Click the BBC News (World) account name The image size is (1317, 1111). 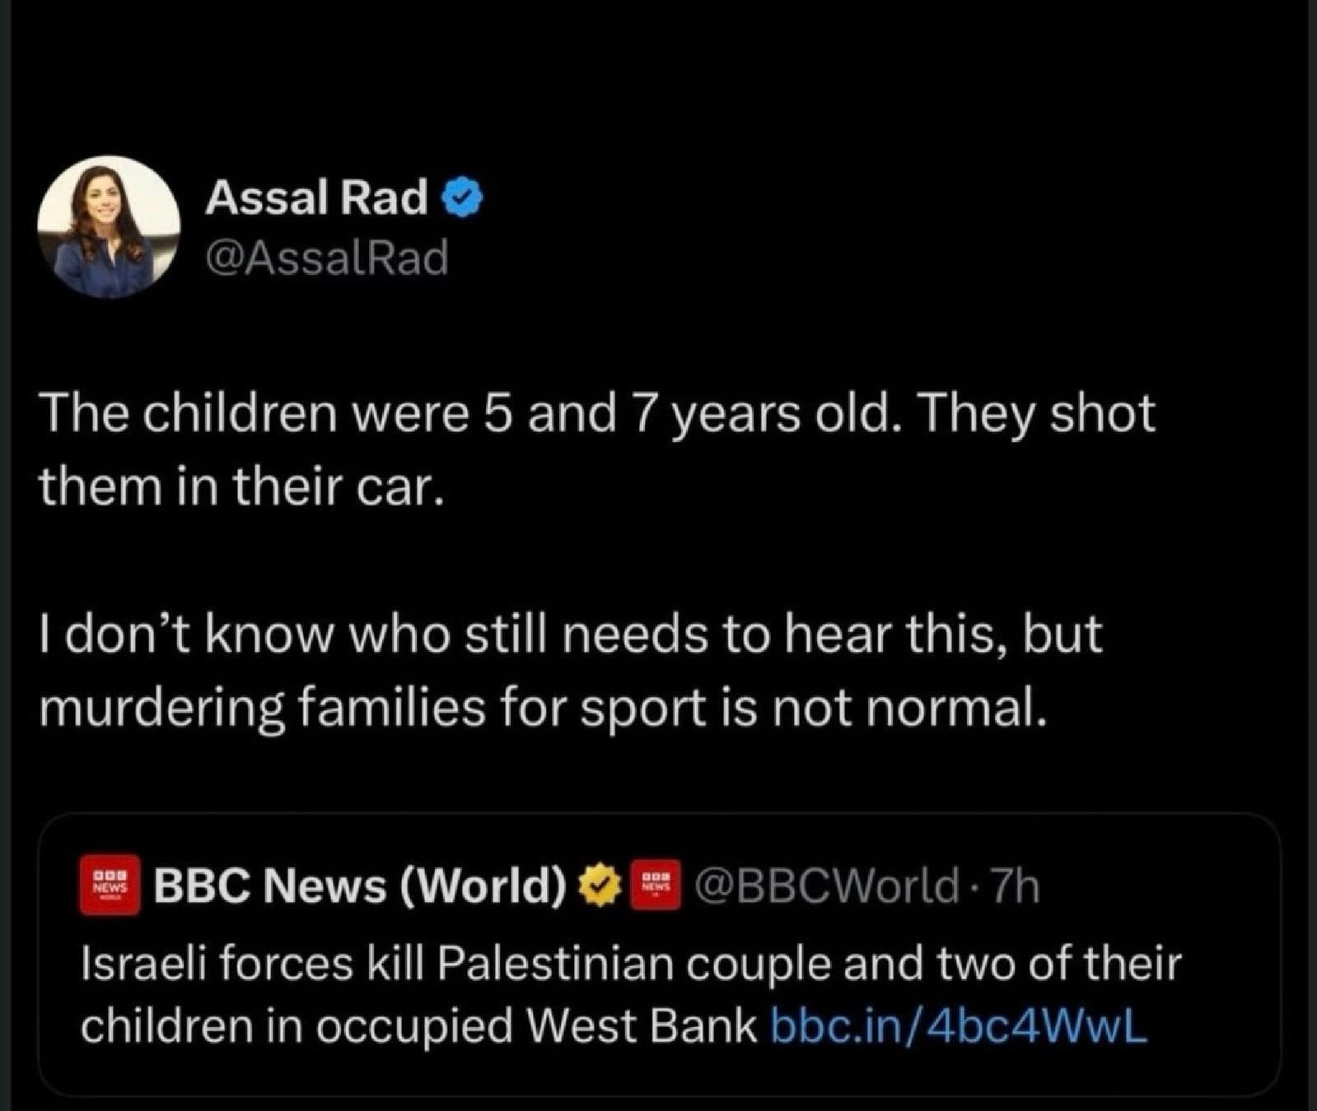(x=360, y=886)
